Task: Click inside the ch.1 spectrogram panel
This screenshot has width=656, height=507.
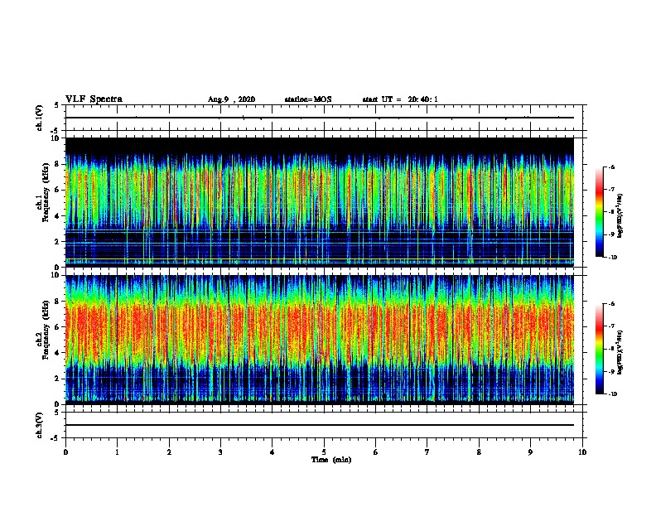Action: pyautogui.click(x=320, y=202)
